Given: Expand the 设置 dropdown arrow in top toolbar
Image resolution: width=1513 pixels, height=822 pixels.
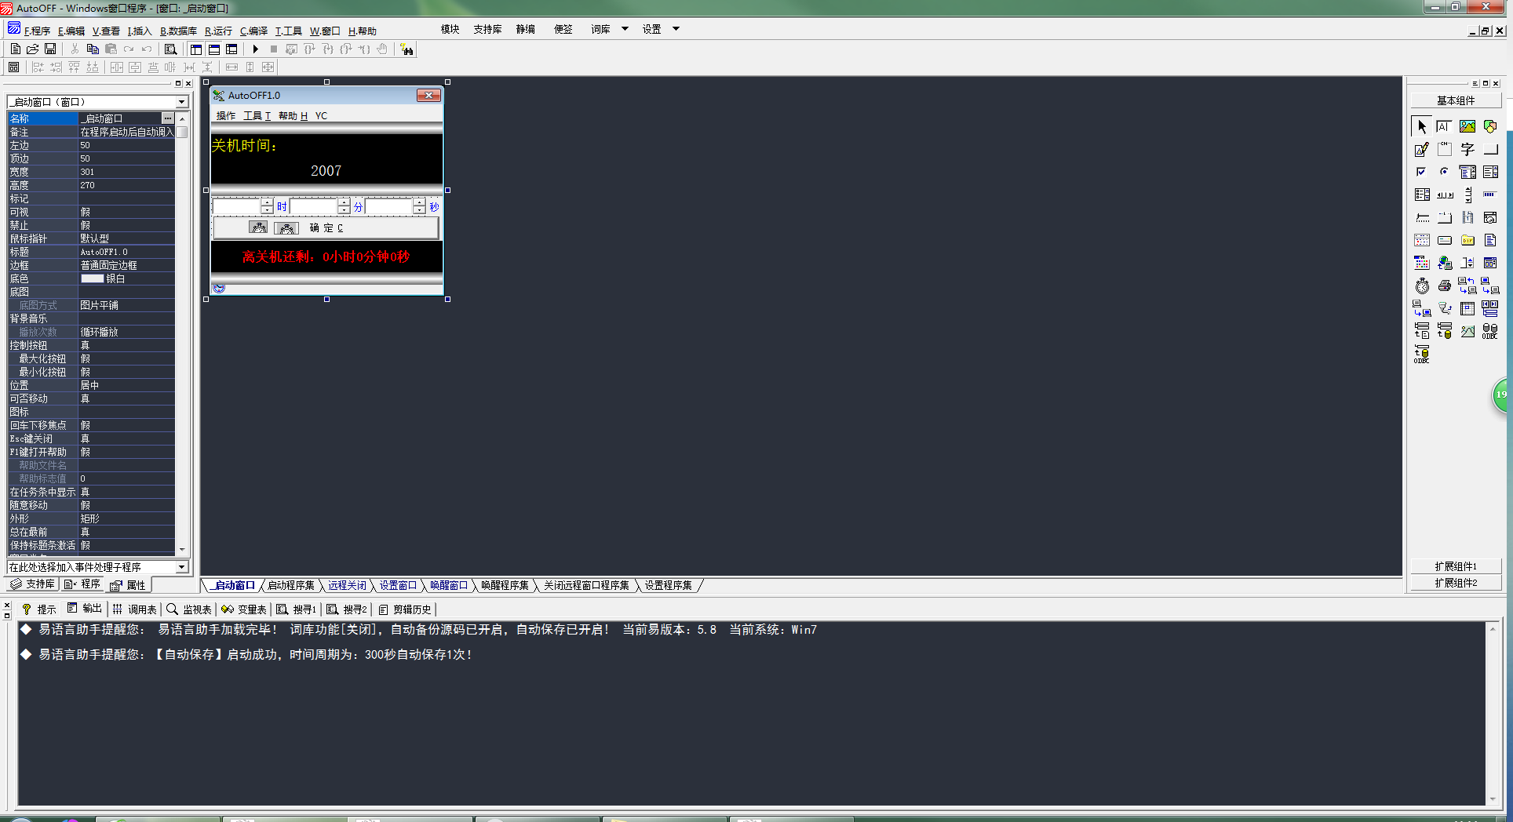Looking at the screenshot, I should [x=676, y=29].
